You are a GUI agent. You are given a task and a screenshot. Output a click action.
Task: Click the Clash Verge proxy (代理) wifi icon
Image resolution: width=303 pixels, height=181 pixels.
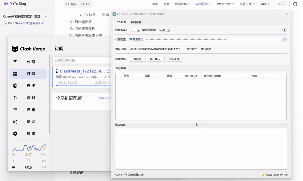click(15, 62)
